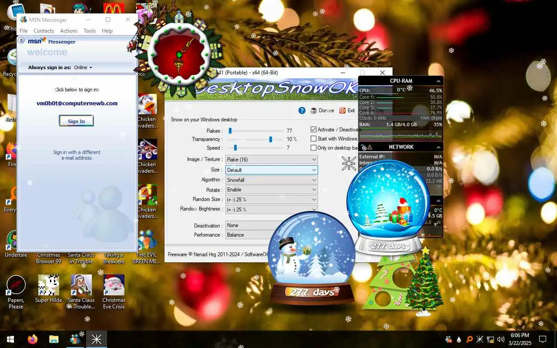The image size is (557, 348).
Task: Open the File menu in MSN Messenger
Action: (x=23, y=31)
